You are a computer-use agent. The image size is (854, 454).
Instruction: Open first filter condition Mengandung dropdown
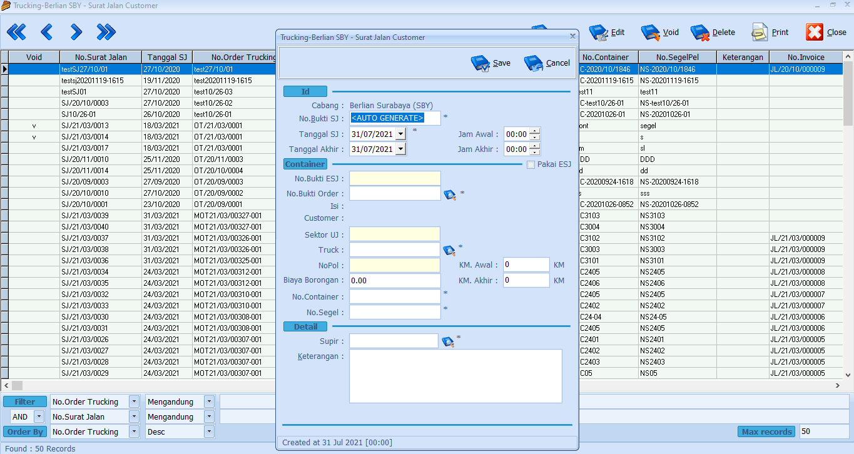(x=209, y=402)
